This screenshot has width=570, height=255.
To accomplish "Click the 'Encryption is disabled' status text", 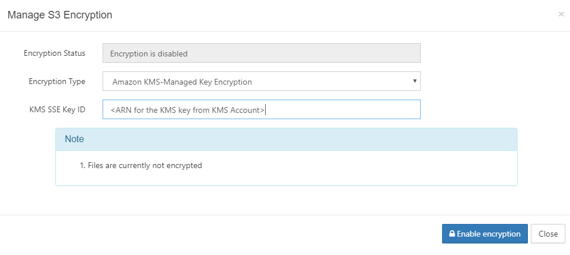I will click(149, 54).
